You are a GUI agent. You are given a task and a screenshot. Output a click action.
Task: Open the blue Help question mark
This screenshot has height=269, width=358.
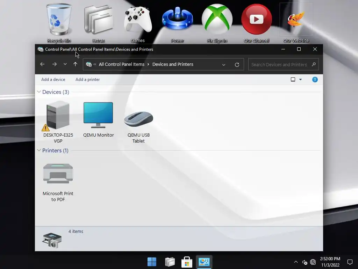pyautogui.click(x=315, y=80)
